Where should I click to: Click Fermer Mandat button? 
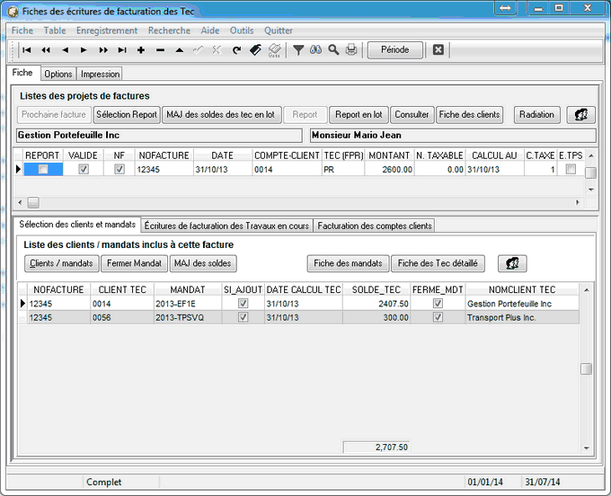tap(134, 263)
